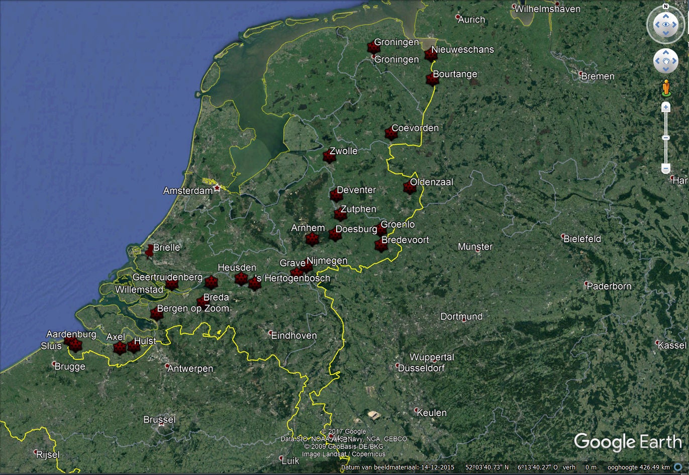Image resolution: width=689 pixels, height=475 pixels.
Task: Click the red fortress marker at Groningen
Action: point(373,48)
